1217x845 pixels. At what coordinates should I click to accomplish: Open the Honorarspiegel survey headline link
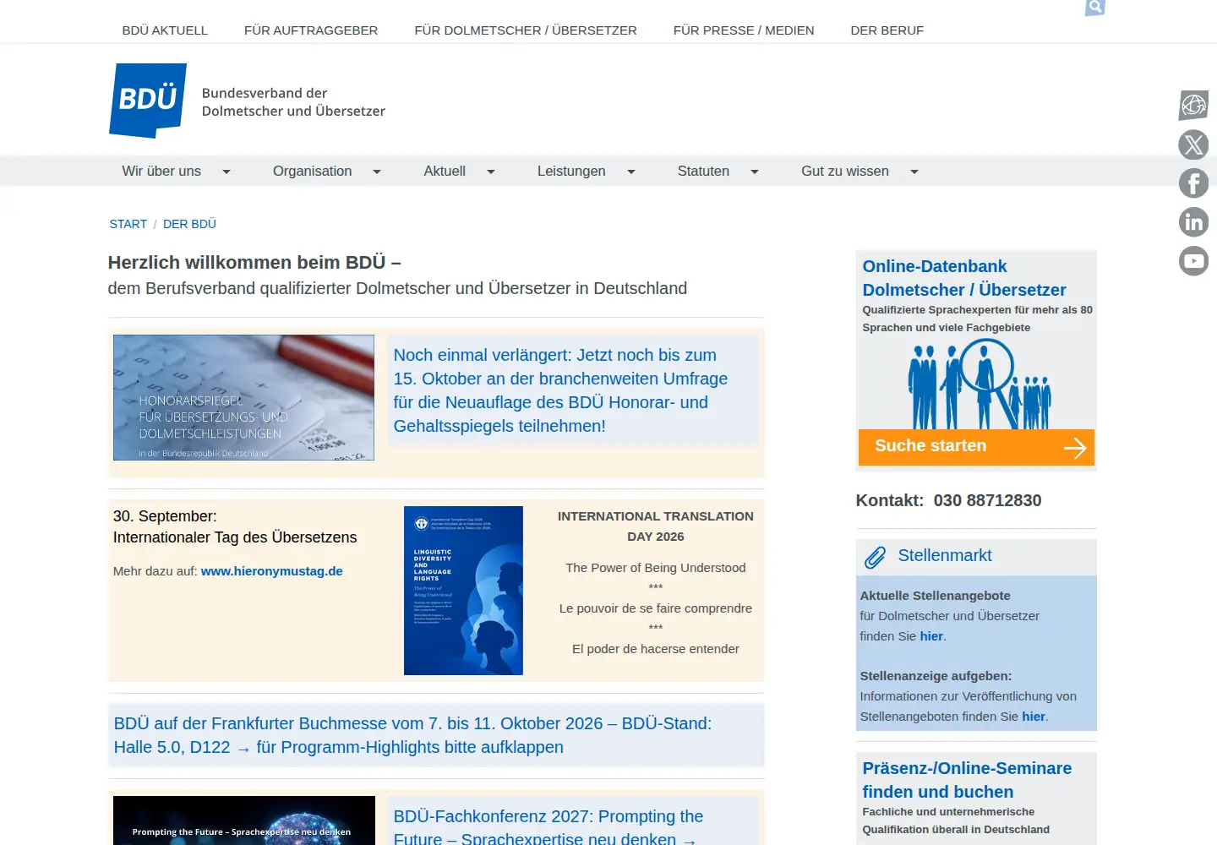point(560,390)
